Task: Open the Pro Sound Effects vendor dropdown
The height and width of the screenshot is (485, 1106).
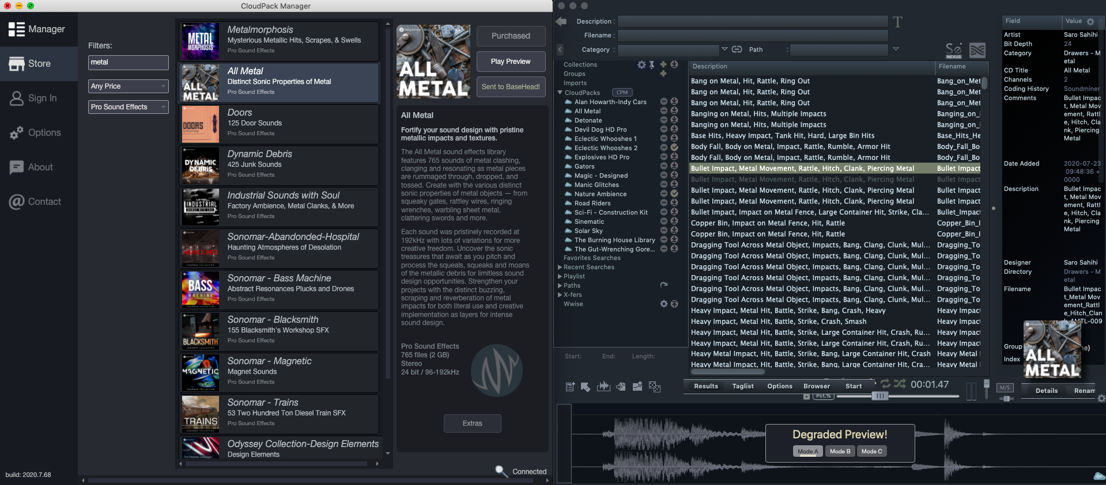Action: click(x=128, y=107)
